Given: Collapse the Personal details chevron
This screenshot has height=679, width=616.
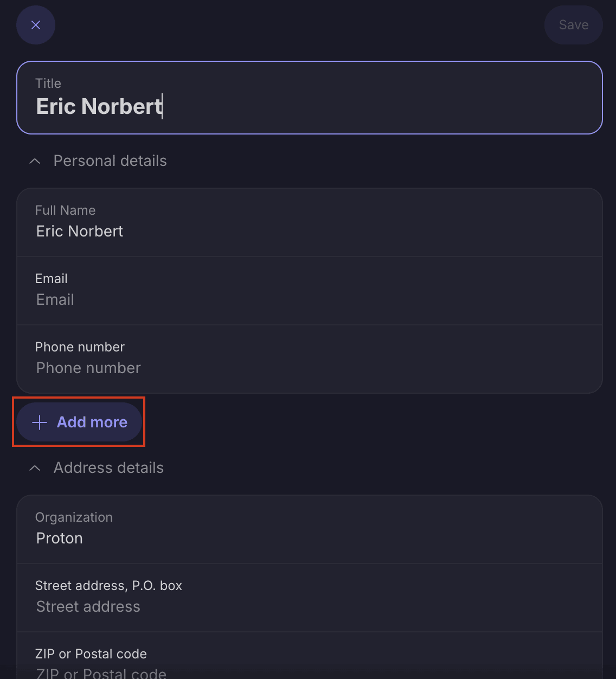Looking at the screenshot, I should pyautogui.click(x=35, y=161).
